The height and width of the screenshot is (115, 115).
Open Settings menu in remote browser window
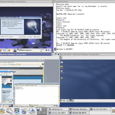[x=5, y=62]
